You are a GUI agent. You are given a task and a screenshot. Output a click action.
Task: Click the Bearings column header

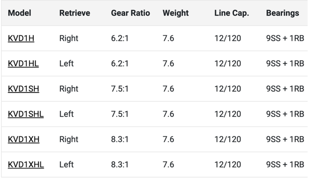pyautogui.click(x=283, y=13)
